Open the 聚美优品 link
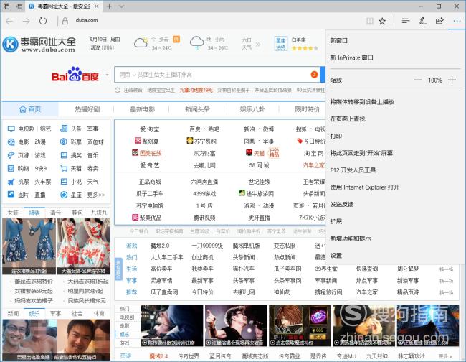This screenshot has height=362, width=466. point(147,218)
